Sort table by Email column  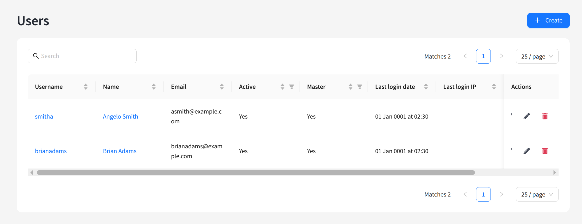tap(222, 87)
